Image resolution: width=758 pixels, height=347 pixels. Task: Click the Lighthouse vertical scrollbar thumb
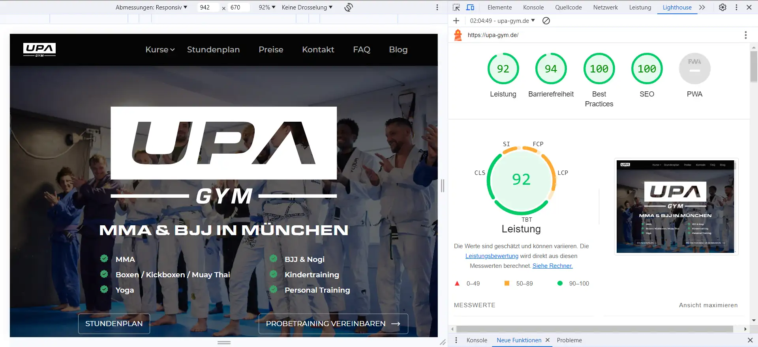754,66
